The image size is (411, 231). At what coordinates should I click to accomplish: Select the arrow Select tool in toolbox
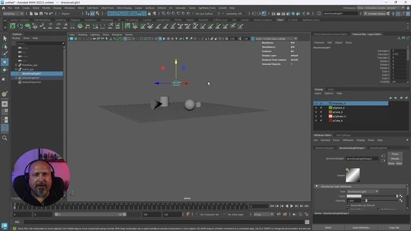tap(4, 38)
